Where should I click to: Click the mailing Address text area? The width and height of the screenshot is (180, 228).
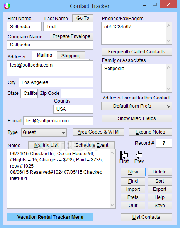[50, 69]
